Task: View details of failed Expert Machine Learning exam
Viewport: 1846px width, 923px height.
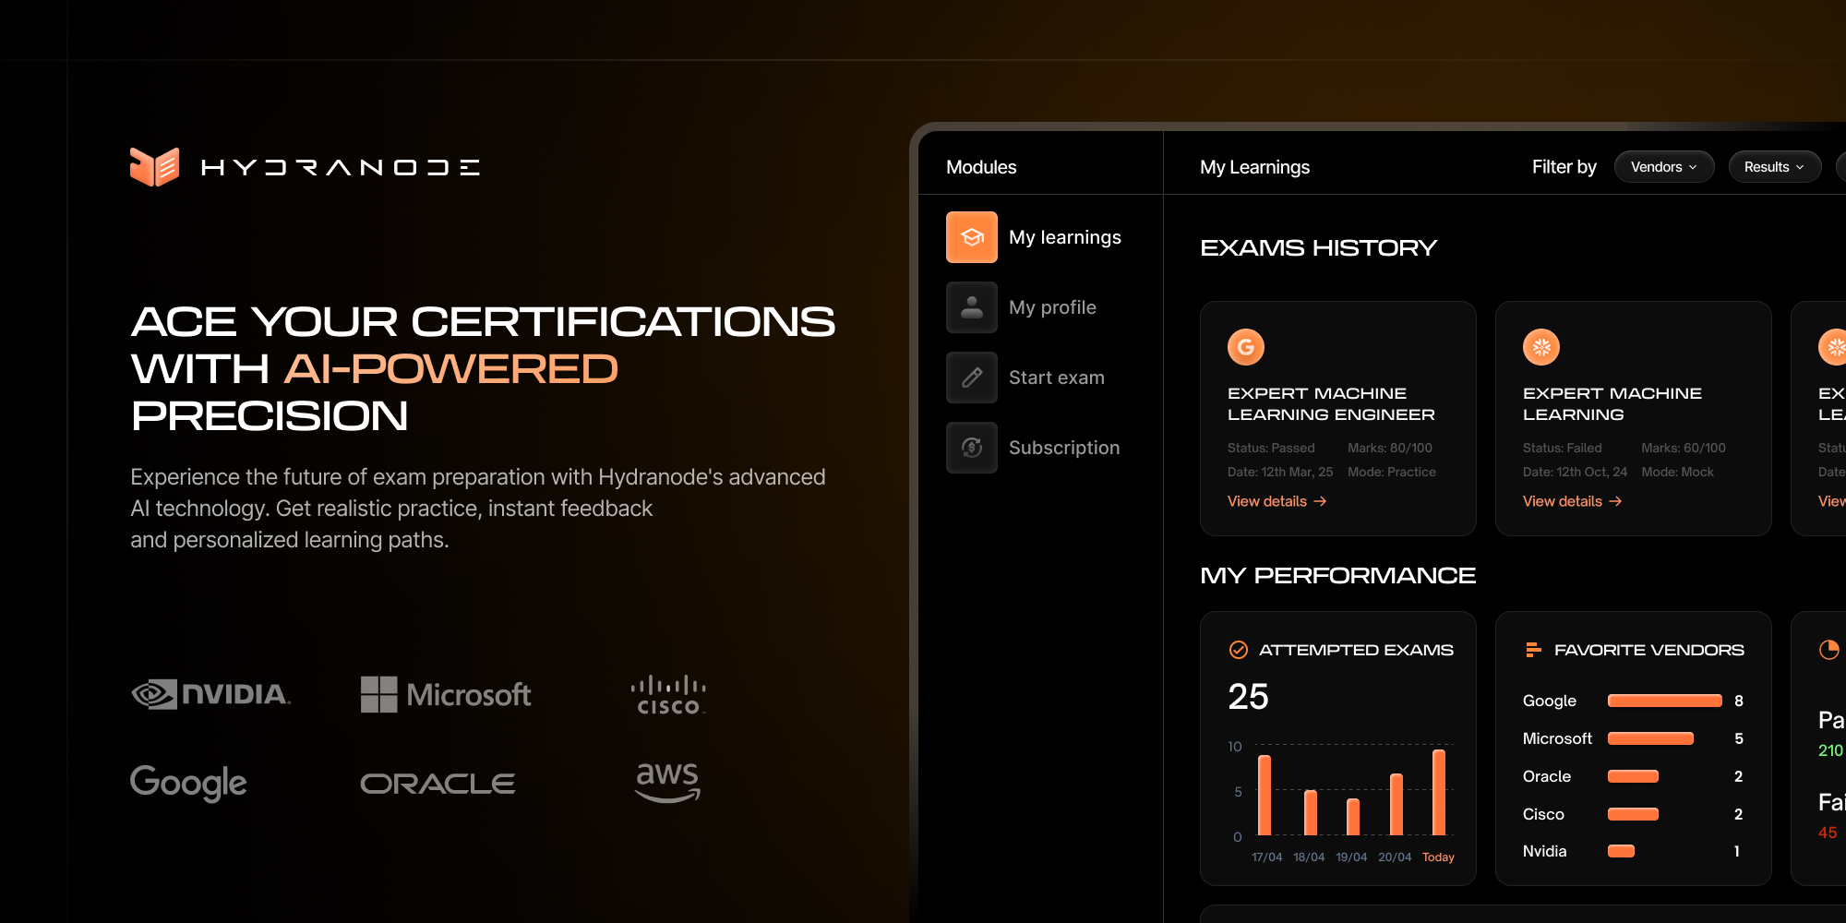Action: [1572, 501]
